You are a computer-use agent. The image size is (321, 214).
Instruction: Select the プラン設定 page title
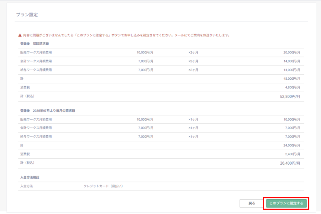point(27,15)
